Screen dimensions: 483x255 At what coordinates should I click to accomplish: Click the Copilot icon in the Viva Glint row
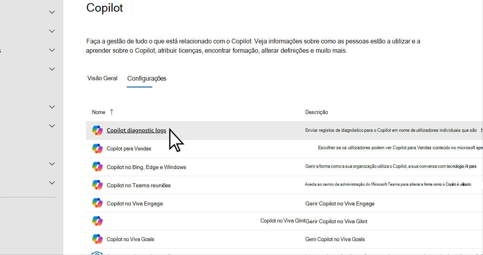point(97,221)
